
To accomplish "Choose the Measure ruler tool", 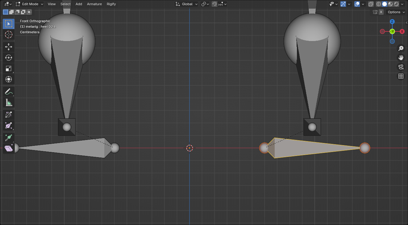I will click(x=9, y=102).
